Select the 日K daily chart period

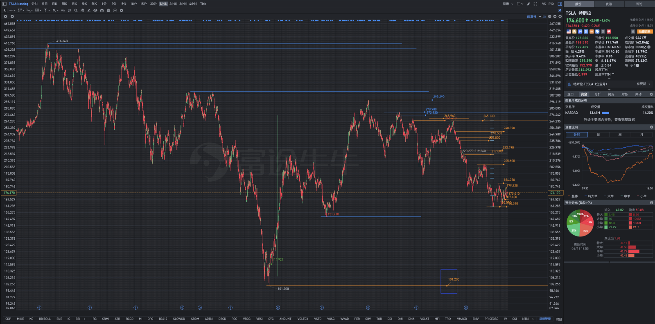pos(54,4)
